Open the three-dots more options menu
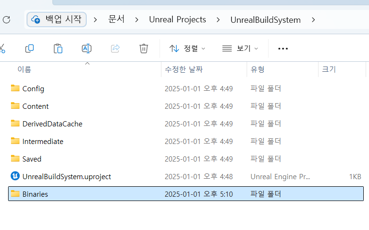This screenshot has width=369, height=230. [283, 48]
